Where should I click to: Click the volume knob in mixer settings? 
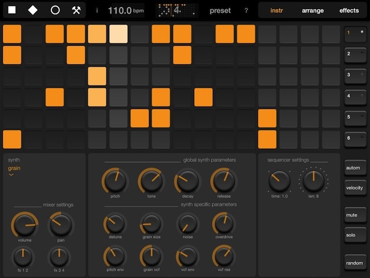24,224
